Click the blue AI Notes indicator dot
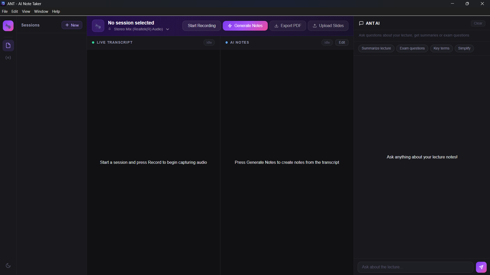Screen dimensions: 490x275 pos(227,43)
